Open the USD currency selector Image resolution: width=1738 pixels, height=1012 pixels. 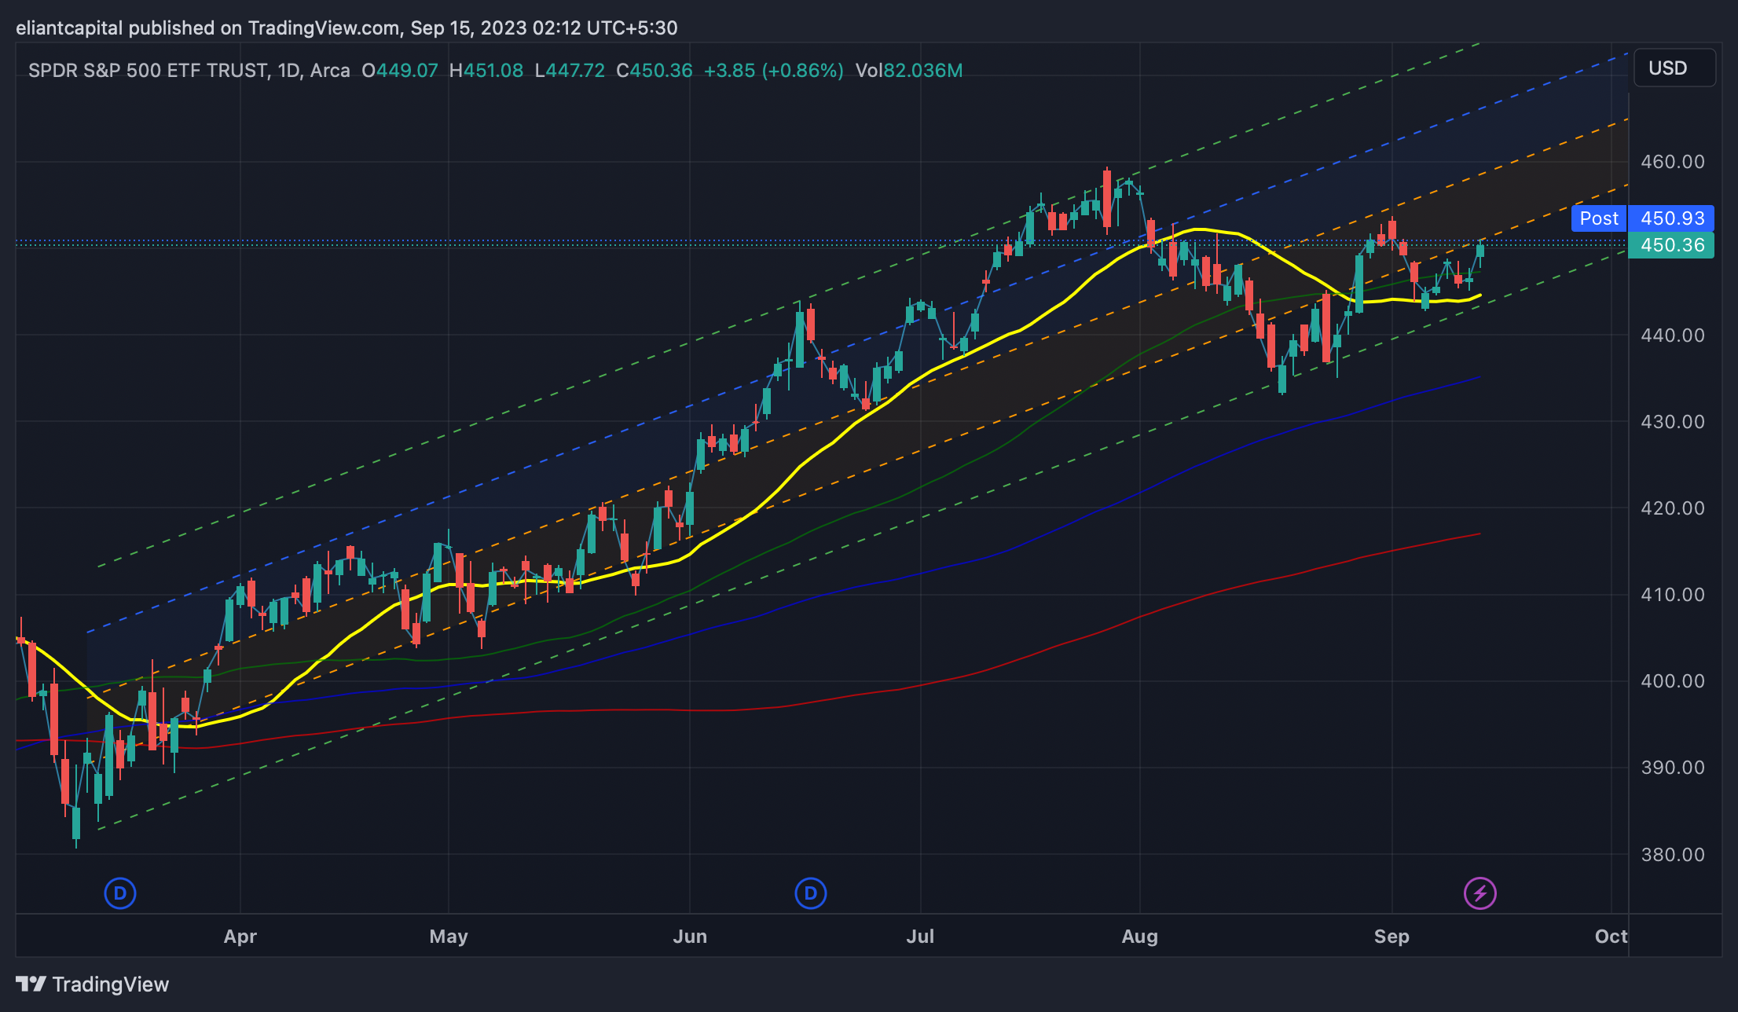1674,68
